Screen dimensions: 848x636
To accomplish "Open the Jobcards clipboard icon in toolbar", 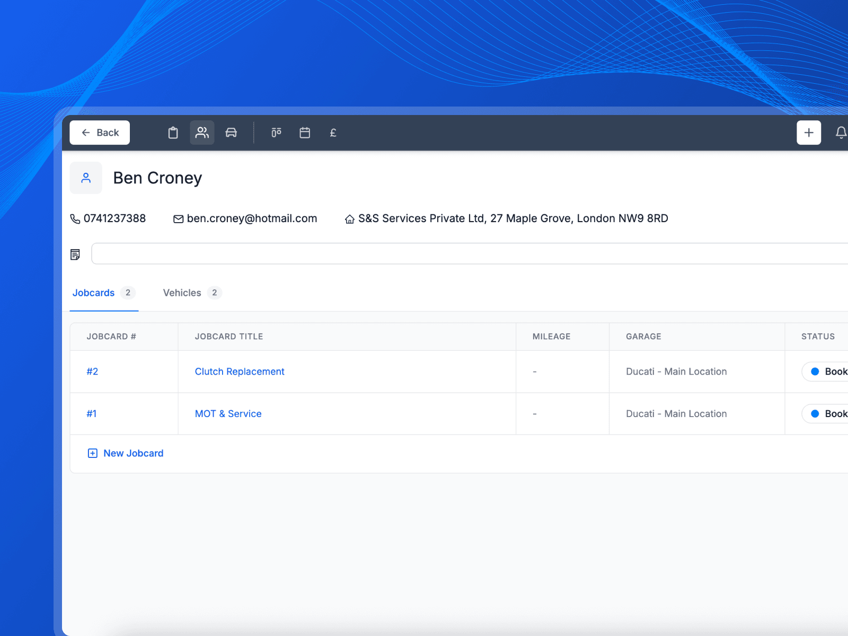I will [173, 132].
